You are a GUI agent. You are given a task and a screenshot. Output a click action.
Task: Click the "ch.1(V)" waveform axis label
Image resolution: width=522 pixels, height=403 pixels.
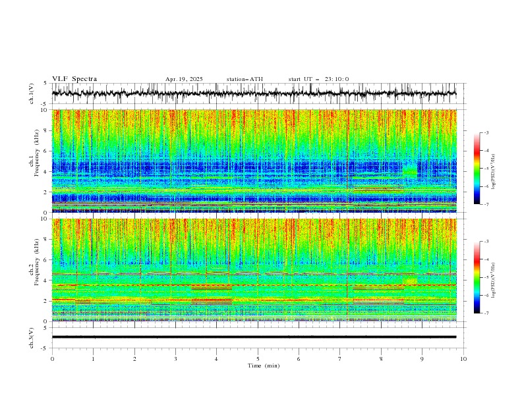pyautogui.click(x=32, y=94)
